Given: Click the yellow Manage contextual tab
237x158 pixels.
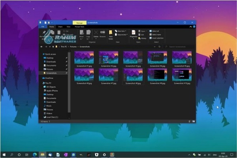Looking at the screenshot, I should 79,23.
